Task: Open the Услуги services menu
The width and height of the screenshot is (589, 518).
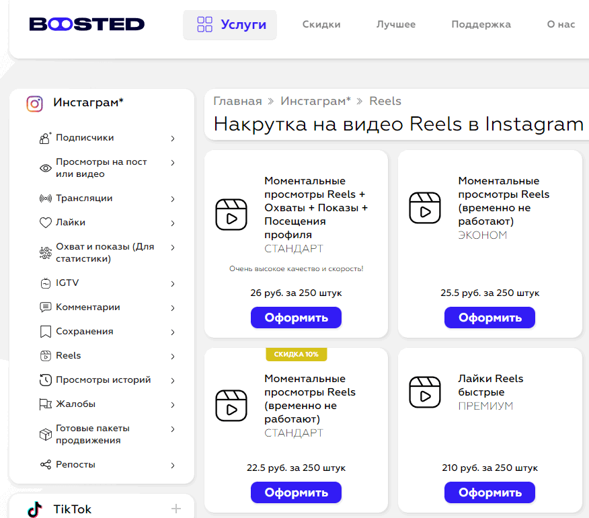Action: click(x=230, y=25)
